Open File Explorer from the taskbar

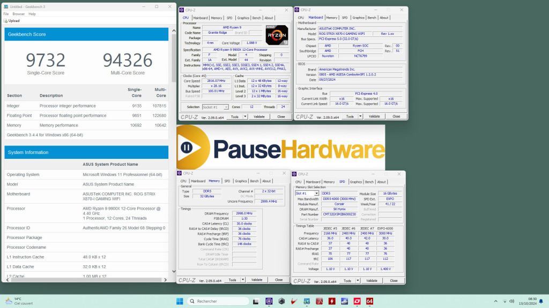pyautogui.click(x=255, y=301)
